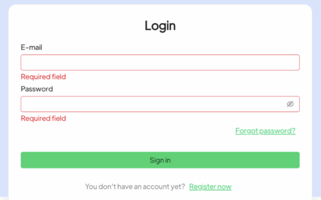Screen dimensions: 321x200
Task: Focus the Password input field
Action: pos(150,104)
